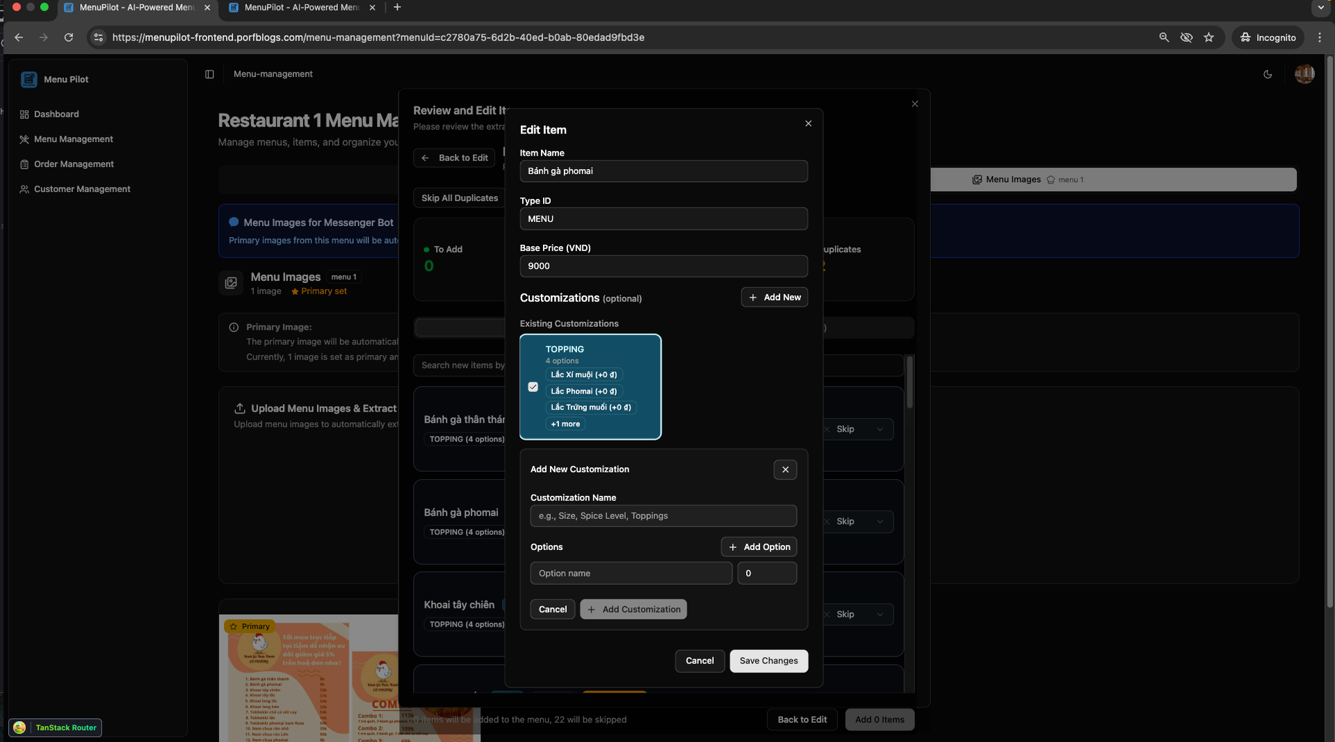Click the menu 1 badge beside Menu Images
Viewport: 1335px width, 742px height.
[x=344, y=277]
